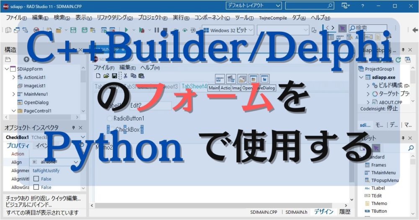Click the purple arrow selector in top toolbar
The image size is (419, 220).
click(x=342, y=28)
